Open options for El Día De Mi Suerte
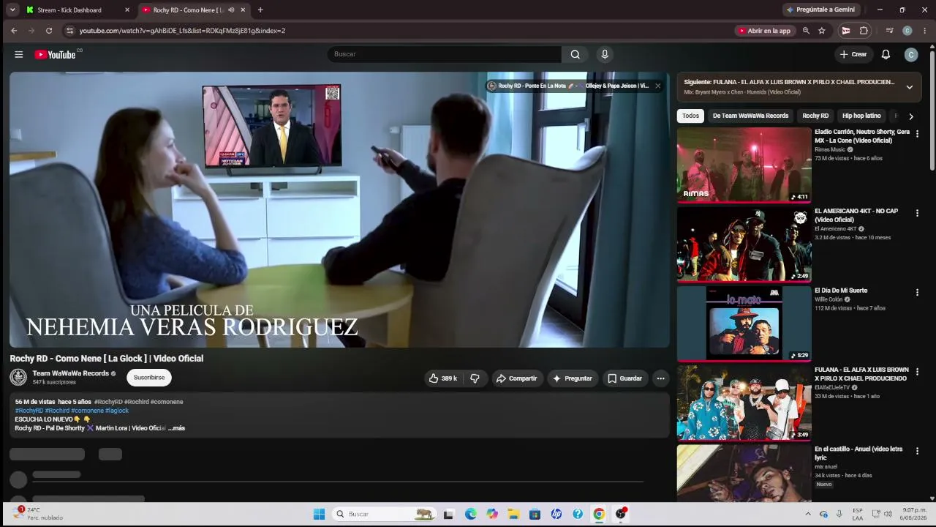This screenshot has height=527, width=936. coord(917,292)
